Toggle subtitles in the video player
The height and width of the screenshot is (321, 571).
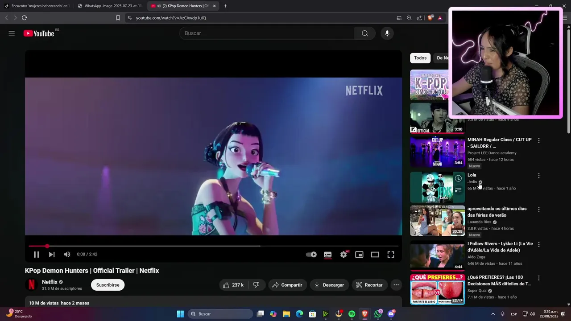(328, 255)
